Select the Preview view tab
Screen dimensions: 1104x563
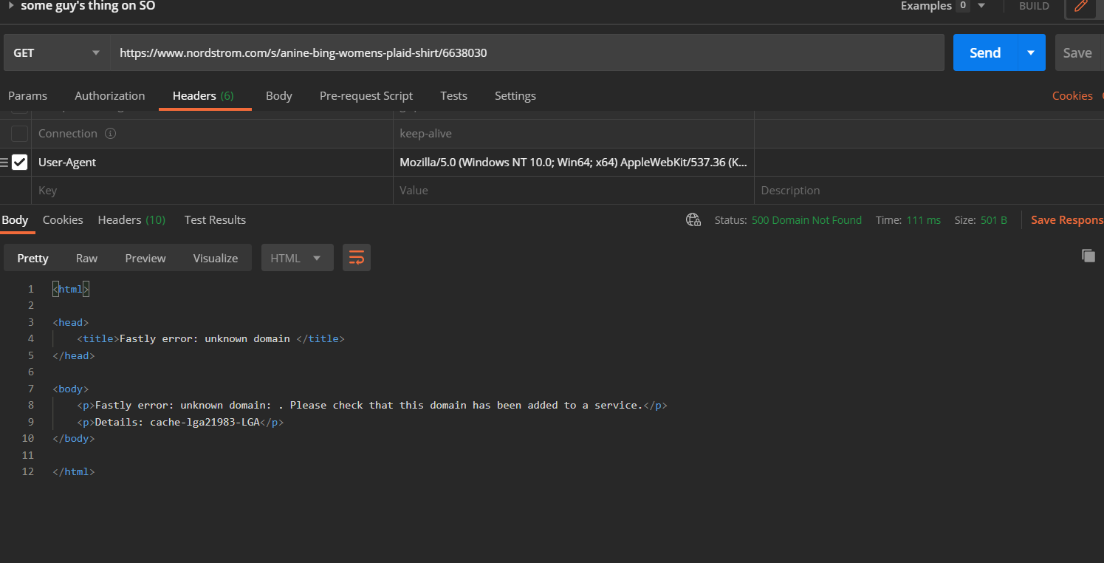pos(145,258)
